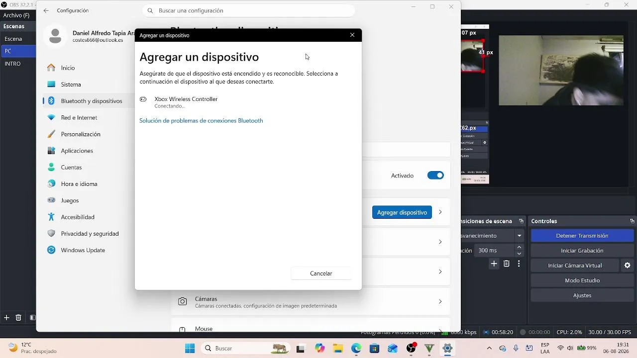The width and height of the screenshot is (637, 358).
Task: Decrease the transition duration with the down arrow
Action: [x=520, y=254]
